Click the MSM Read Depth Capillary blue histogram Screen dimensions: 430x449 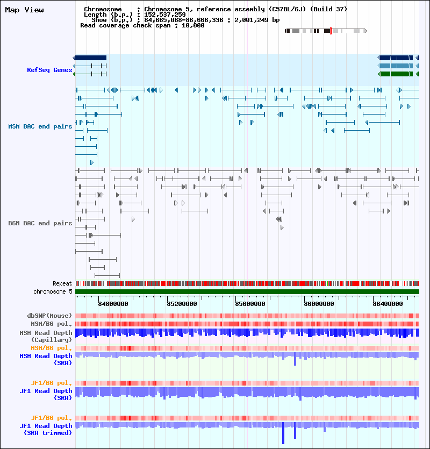[247, 333]
